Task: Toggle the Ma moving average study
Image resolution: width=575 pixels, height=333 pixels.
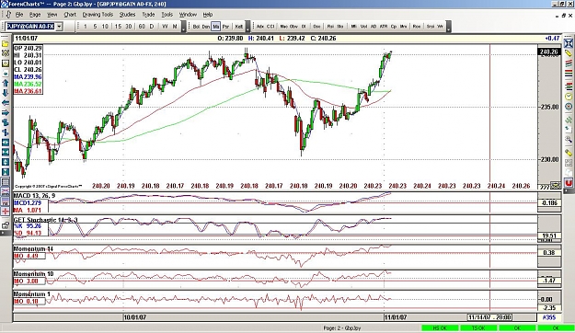Action: (x=215, y=27)
